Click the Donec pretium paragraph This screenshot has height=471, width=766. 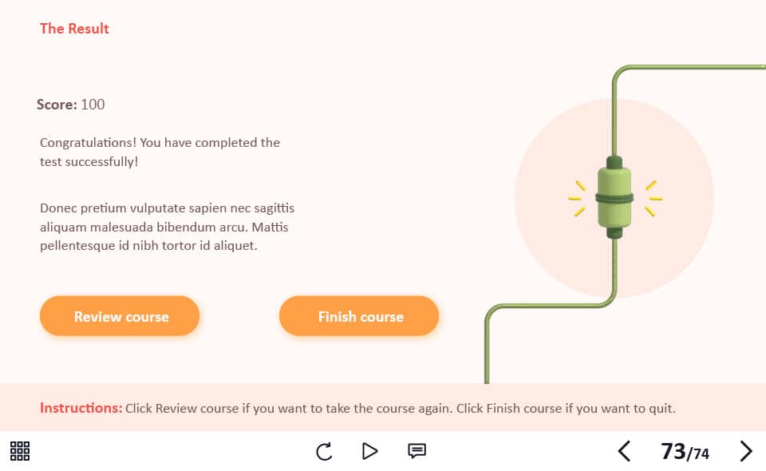pyautogui.click(x=167, y=227)
